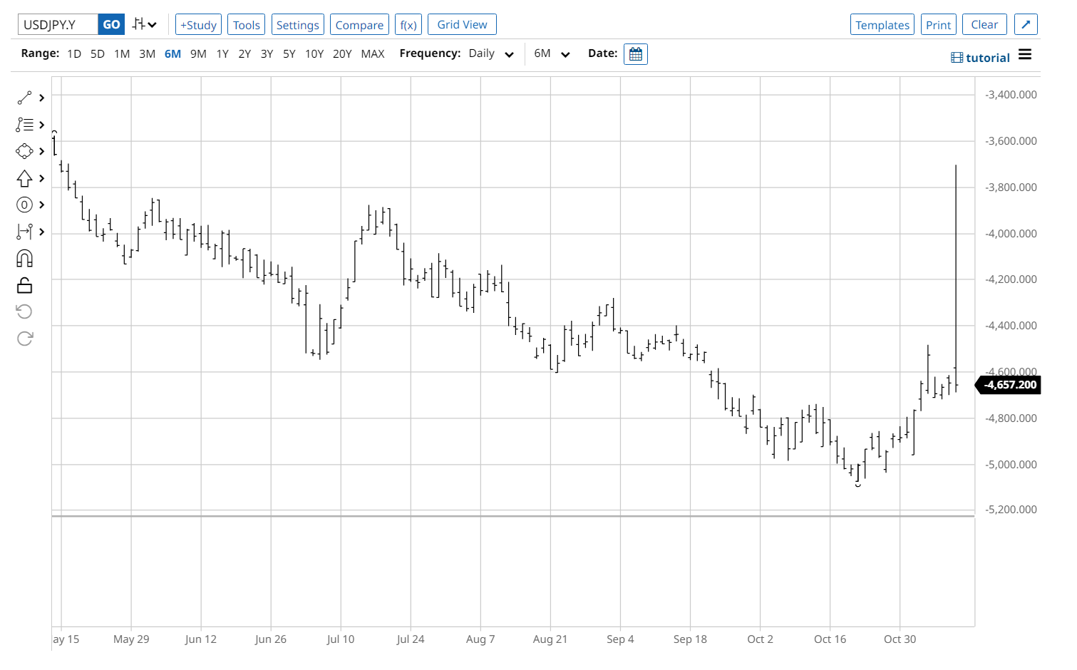Open the f(x) expressions button

408,24
